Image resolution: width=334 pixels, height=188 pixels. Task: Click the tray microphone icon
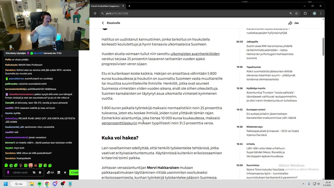309,184
